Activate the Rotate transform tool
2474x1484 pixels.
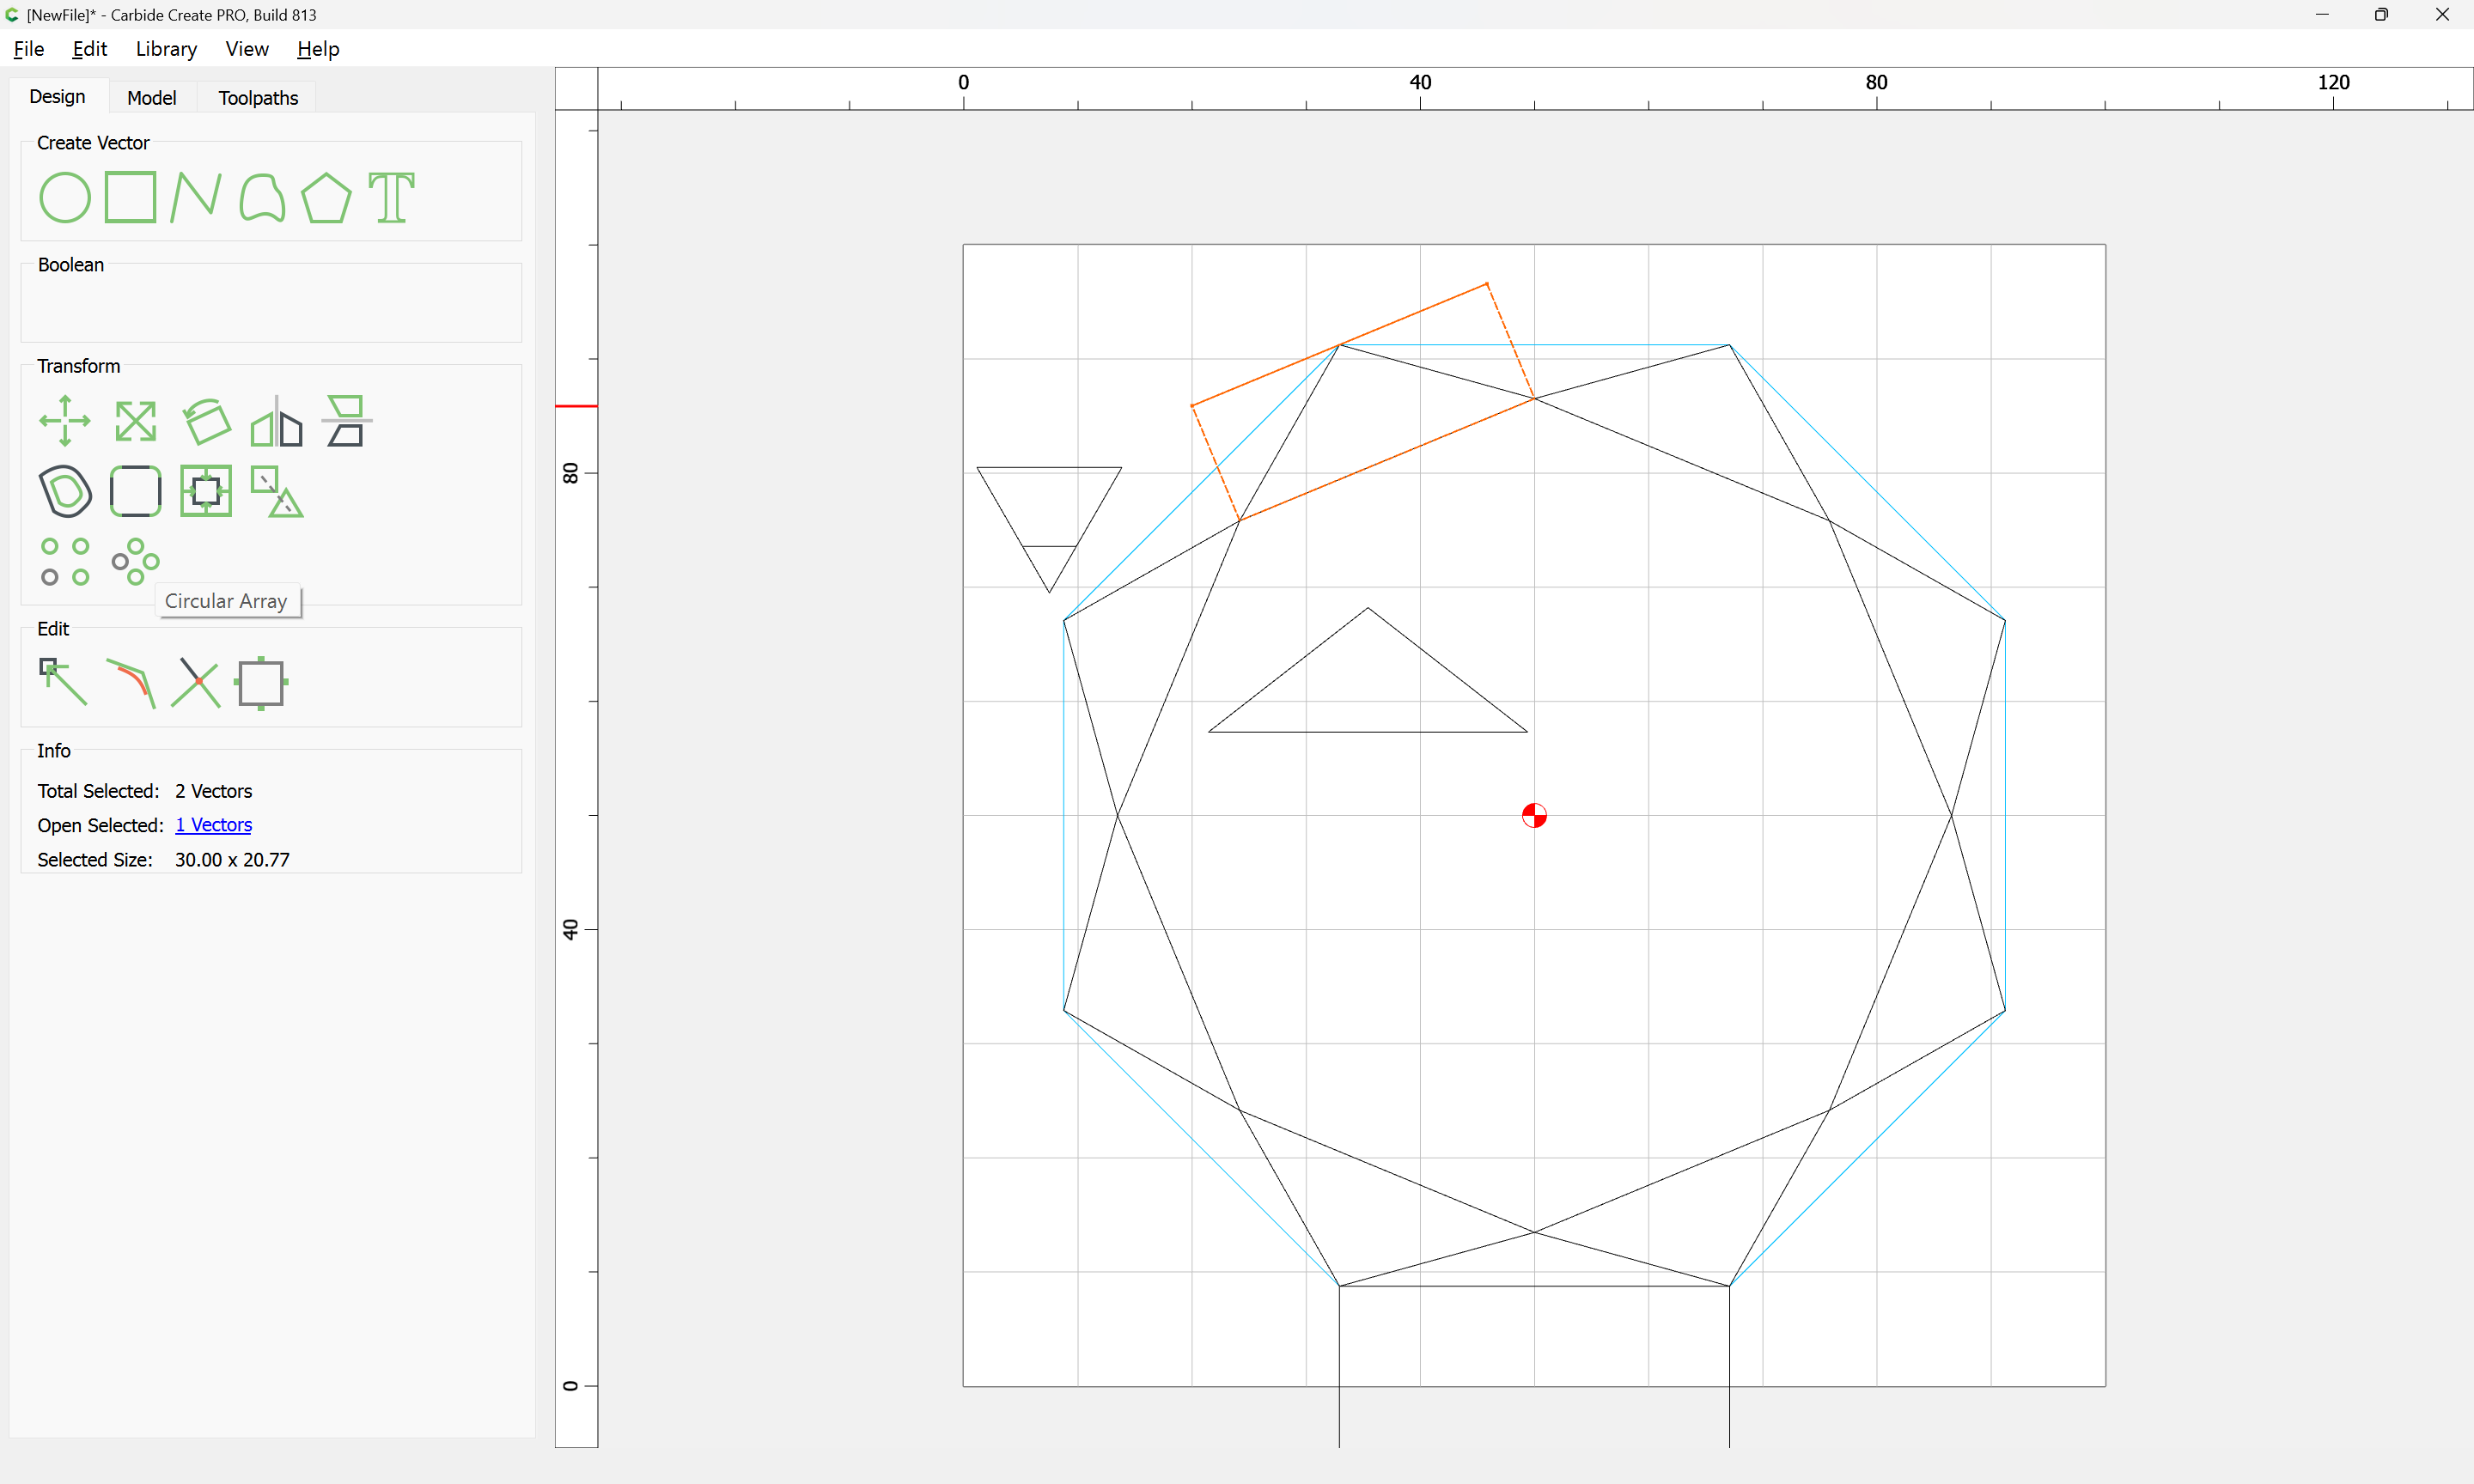pyautogui.click(x=206, y=421)
